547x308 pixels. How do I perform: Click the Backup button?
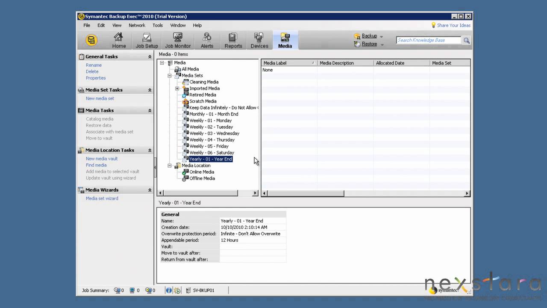click(x=366, y=36)
